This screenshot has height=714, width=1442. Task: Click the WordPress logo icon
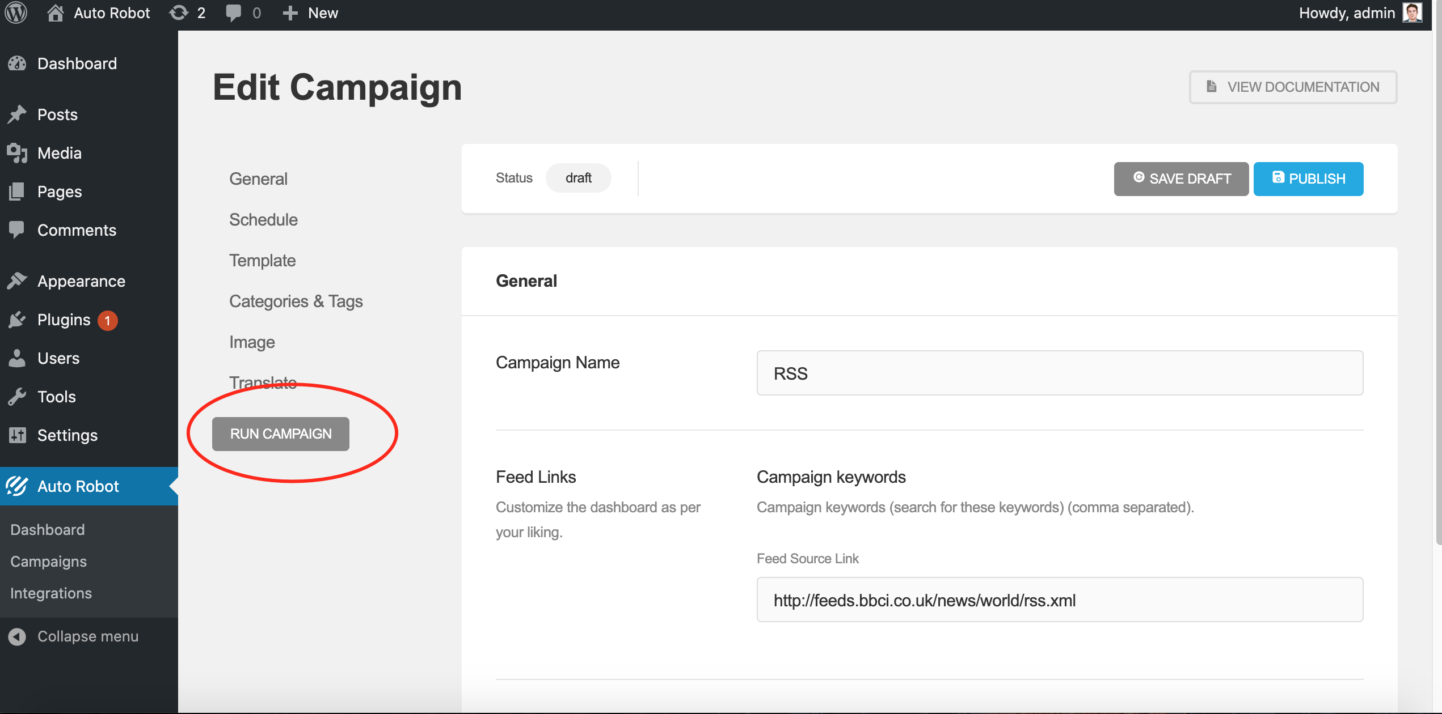tap(16, 12)
